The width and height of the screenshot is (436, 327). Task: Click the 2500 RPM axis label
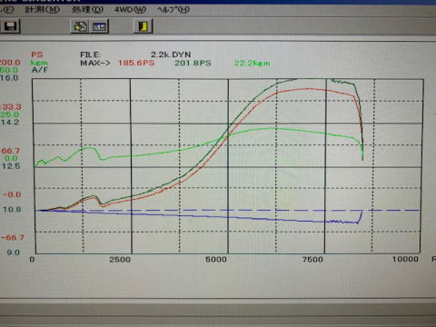pos(120,260)
